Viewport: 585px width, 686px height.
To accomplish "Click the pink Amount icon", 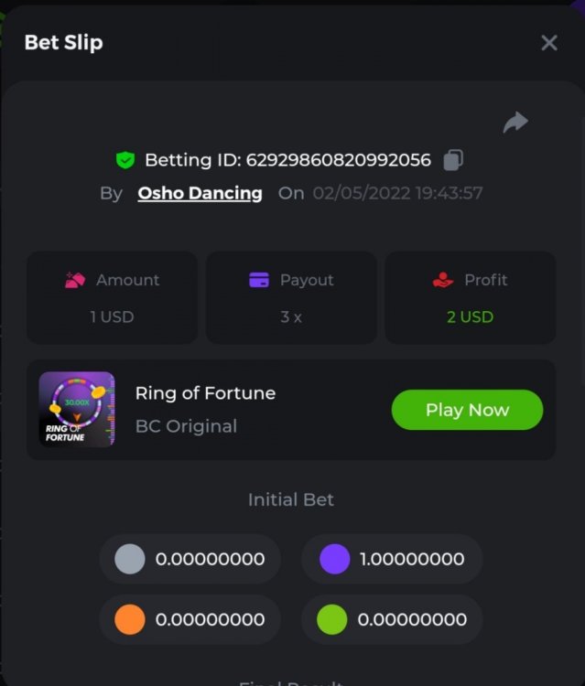I will coord(75,280).
